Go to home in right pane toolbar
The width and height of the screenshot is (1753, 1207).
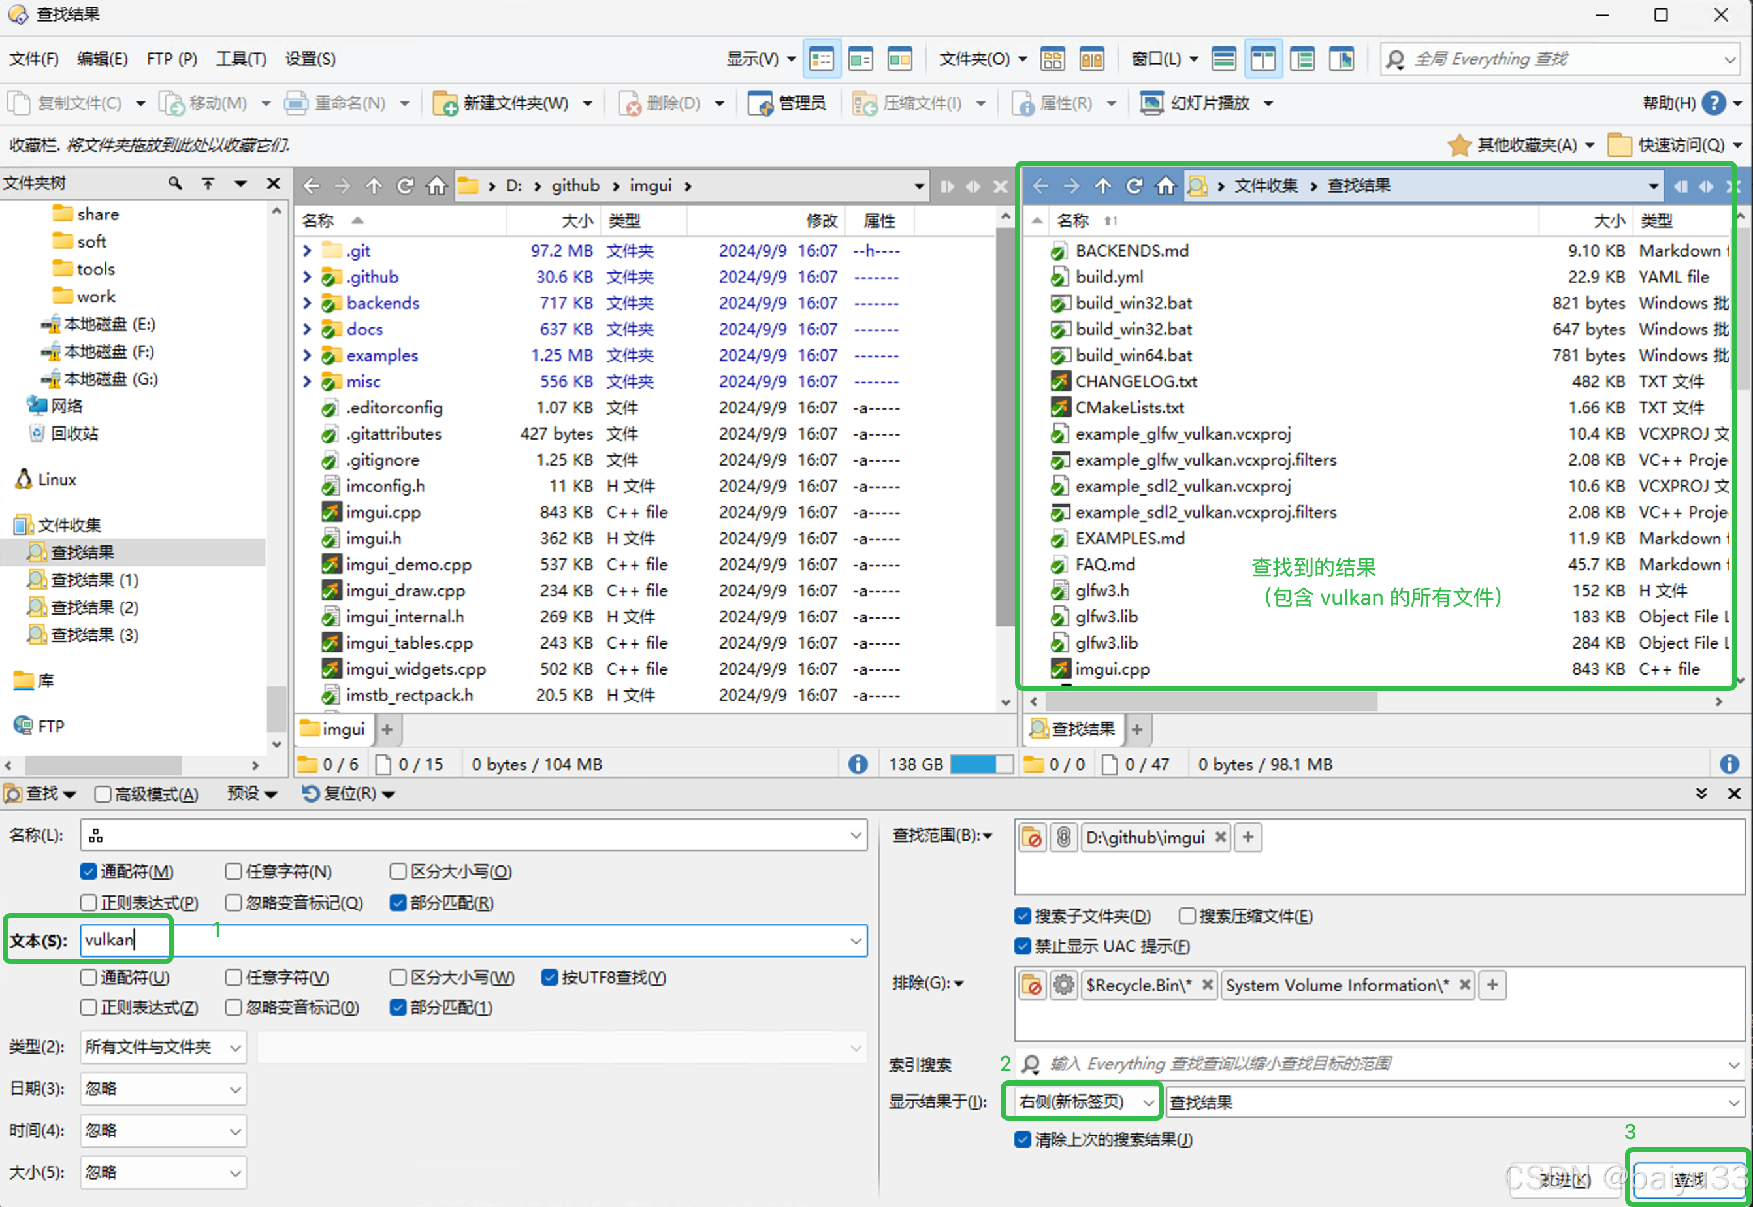pyautogui.click(x=1165, y=186)
